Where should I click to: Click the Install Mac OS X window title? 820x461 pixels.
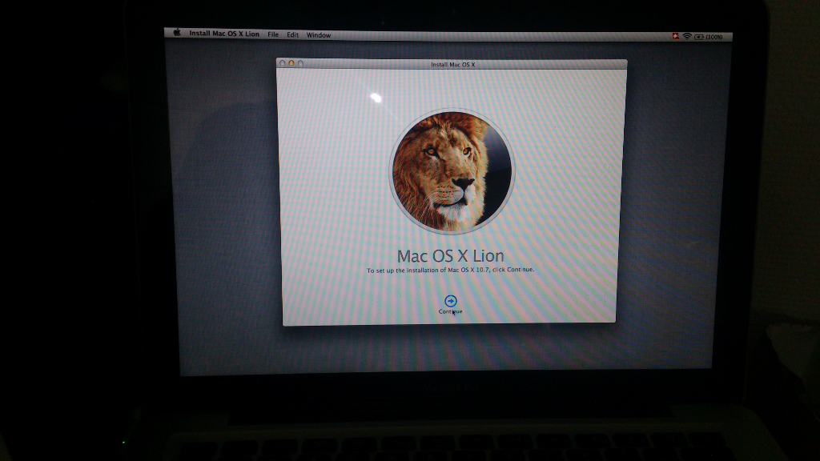tap(453, 65)
